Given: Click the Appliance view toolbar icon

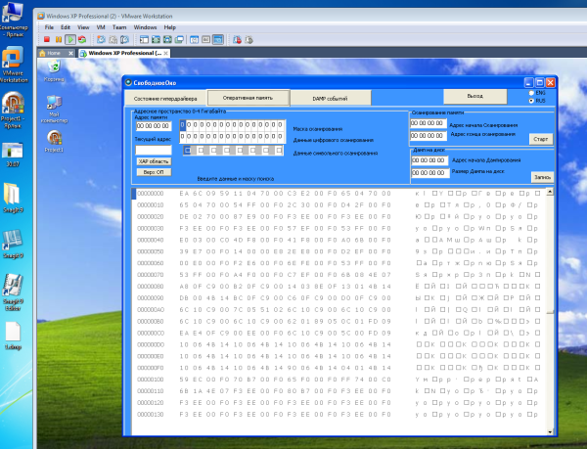Looking at the screenshot, I should 205,39.
